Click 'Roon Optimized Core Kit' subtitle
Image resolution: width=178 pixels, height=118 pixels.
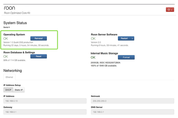(x=17, y=13)
